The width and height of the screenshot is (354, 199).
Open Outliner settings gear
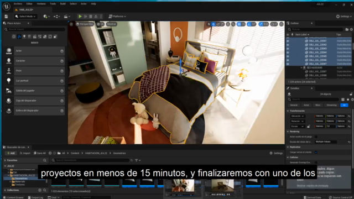point(352,29)
